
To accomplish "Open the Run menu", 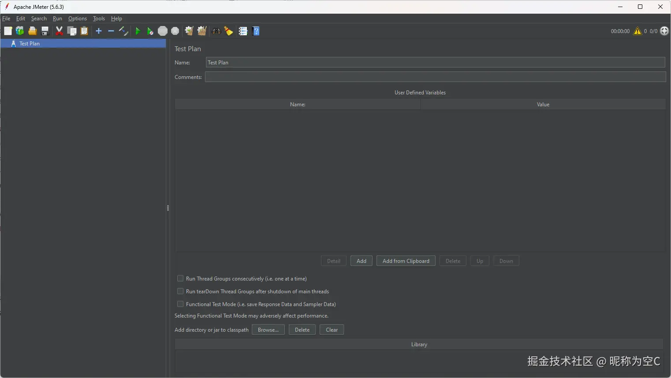I will click(x=57, y=19).
